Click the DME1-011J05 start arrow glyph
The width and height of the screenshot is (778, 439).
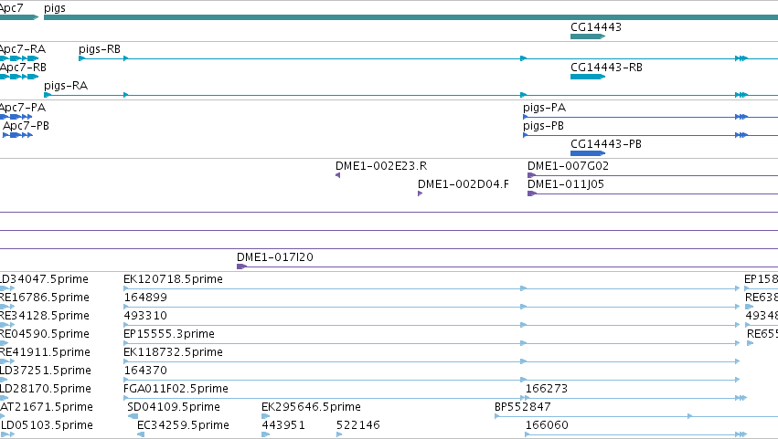tap(532, 193)
